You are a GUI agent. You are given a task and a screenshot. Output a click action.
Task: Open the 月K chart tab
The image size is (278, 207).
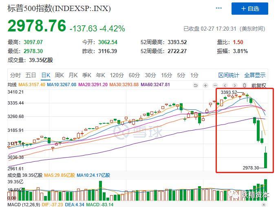point(73,75)
